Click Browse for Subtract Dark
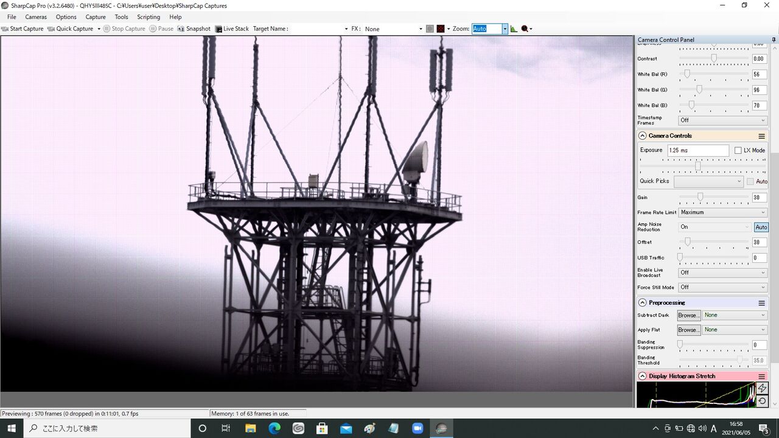779x438 pixels. 689,315
